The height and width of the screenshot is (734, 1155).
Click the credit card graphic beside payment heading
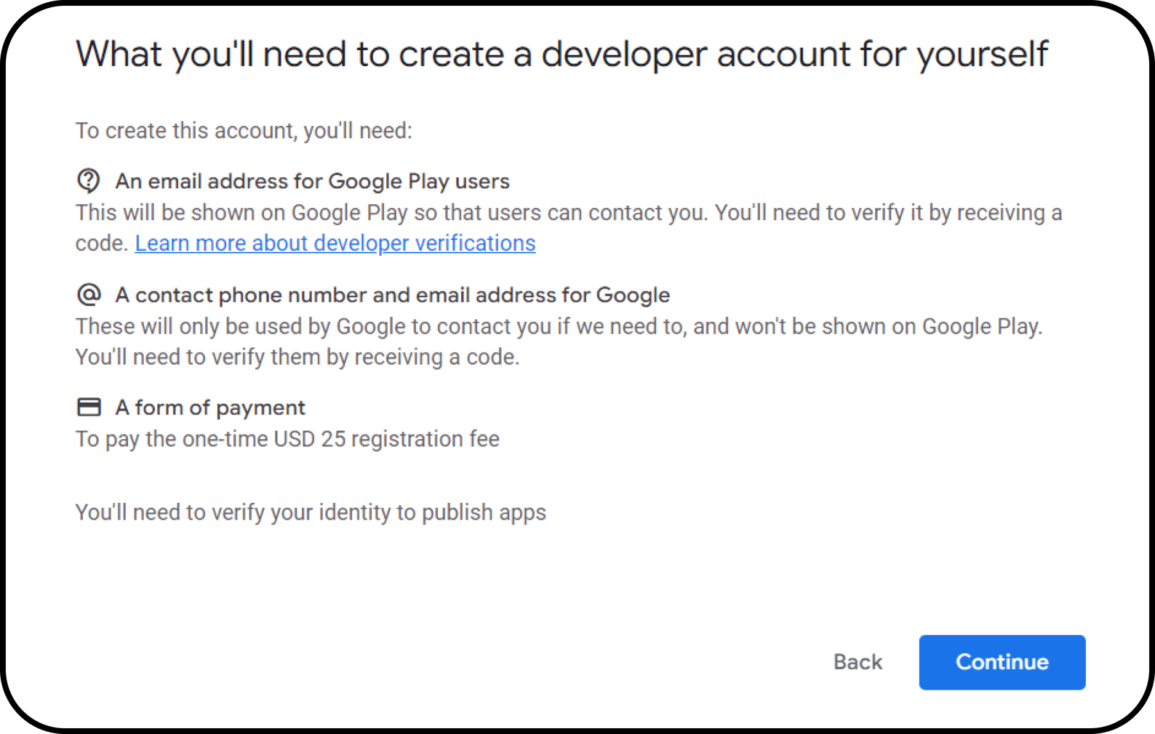89,407
